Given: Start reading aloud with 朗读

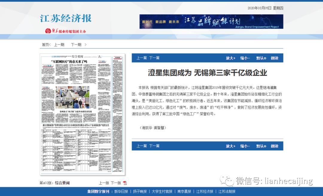Looking at the screenshot, I should [x=274, y=58].
